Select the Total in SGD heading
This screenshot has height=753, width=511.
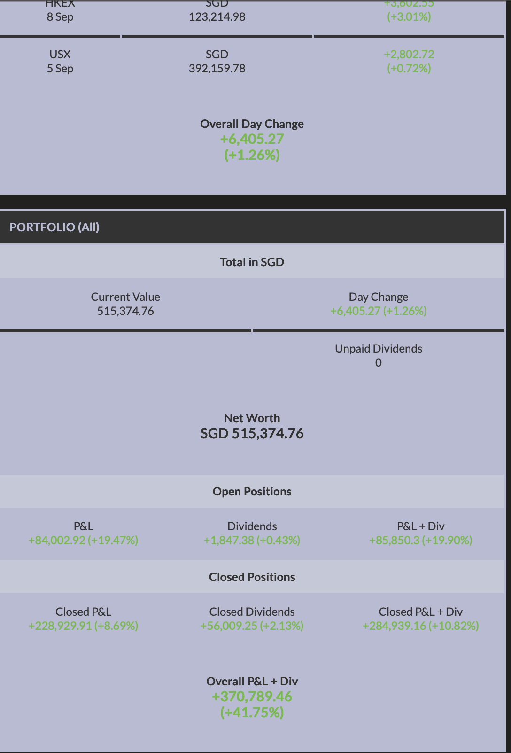[x=252, y=262]
